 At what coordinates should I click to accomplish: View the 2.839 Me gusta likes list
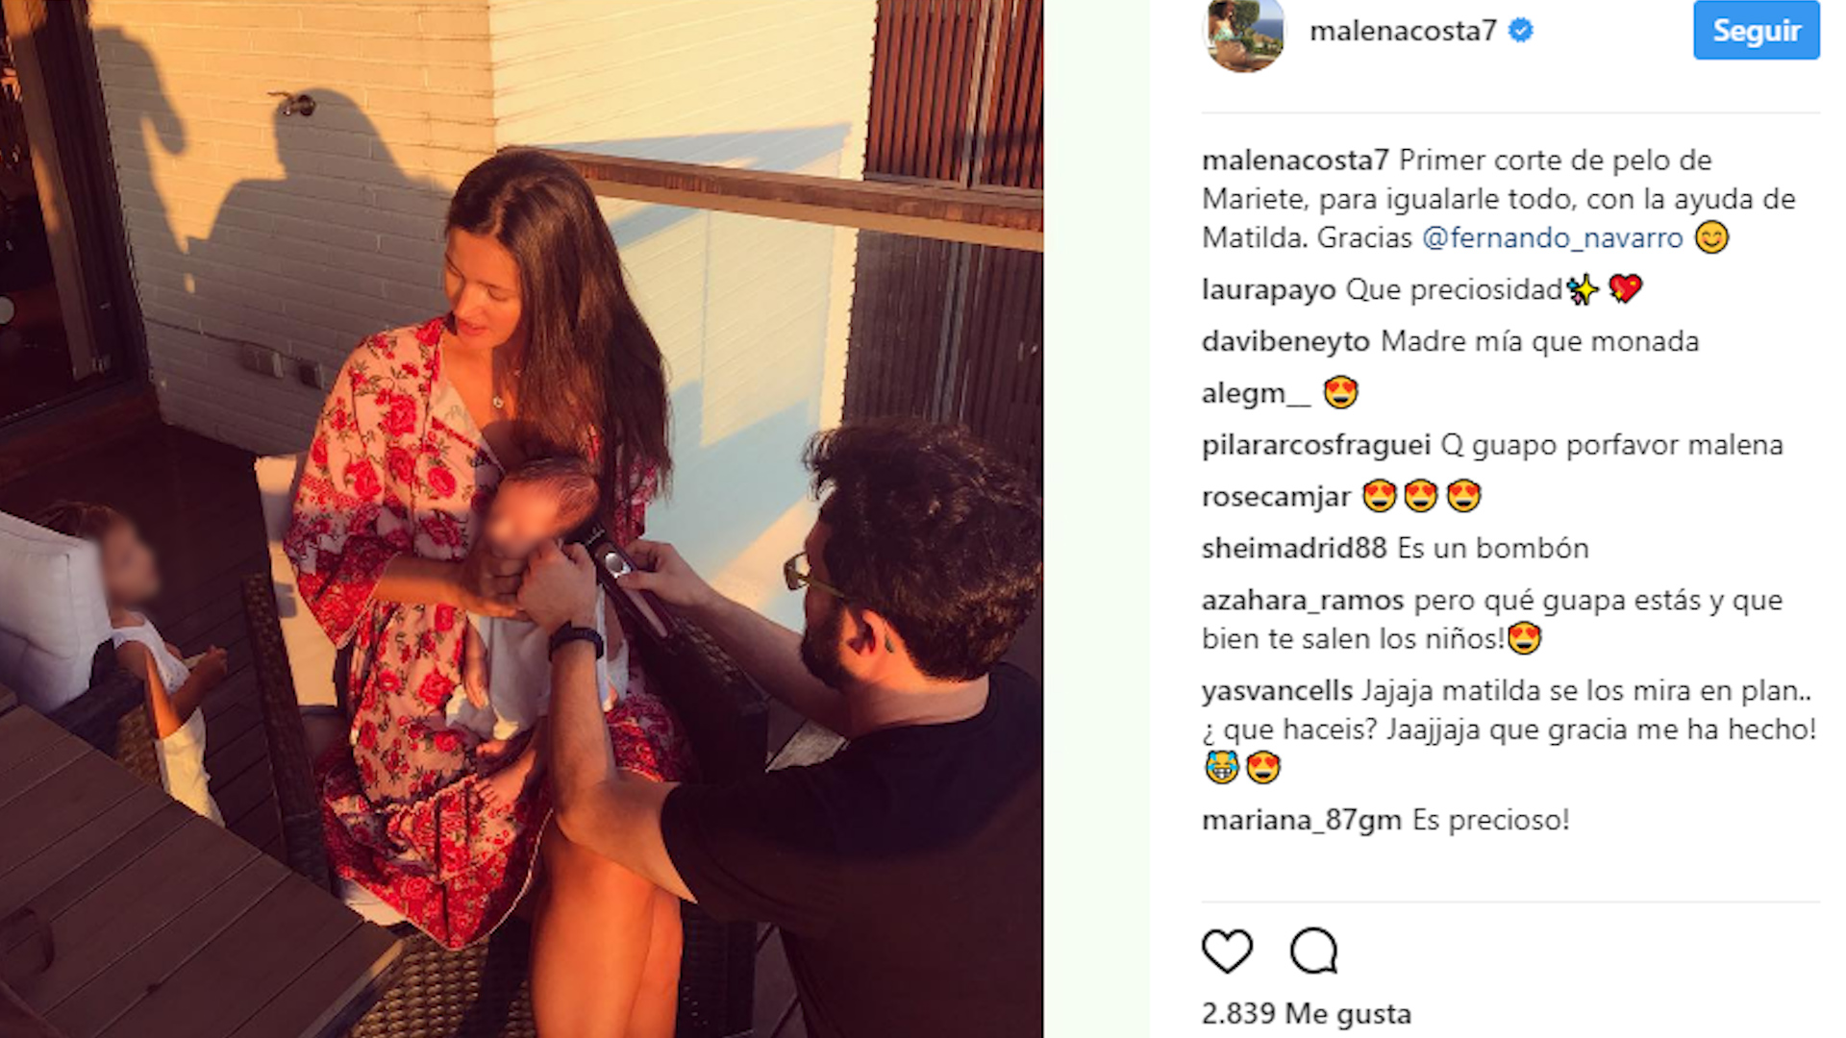tap(1307, 1014)
